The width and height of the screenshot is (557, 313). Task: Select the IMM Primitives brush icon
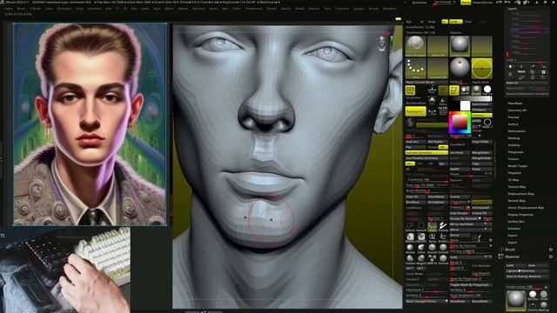[x=433, y=259]
